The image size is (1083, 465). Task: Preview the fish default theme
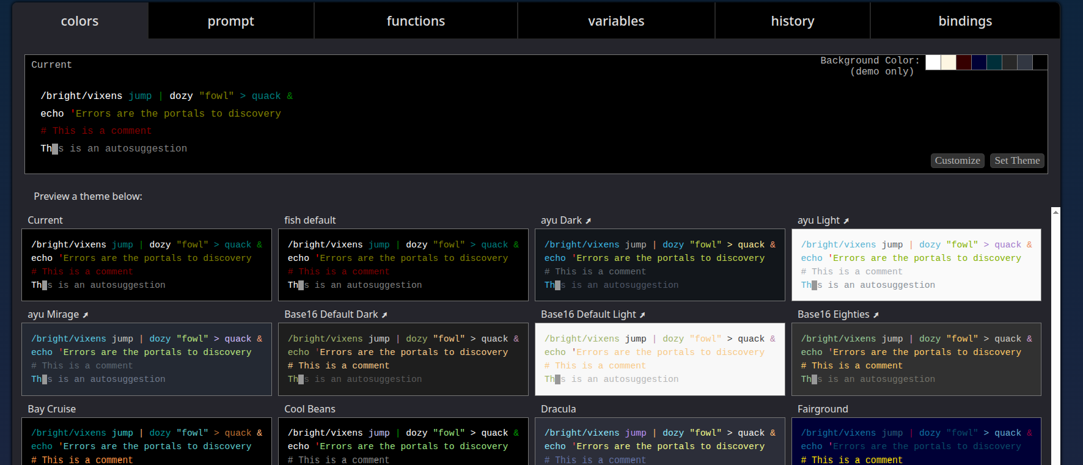[x=403, y=265]
